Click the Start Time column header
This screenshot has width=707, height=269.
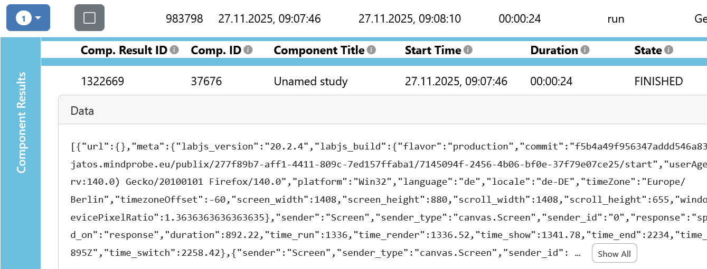coord(433,51)
